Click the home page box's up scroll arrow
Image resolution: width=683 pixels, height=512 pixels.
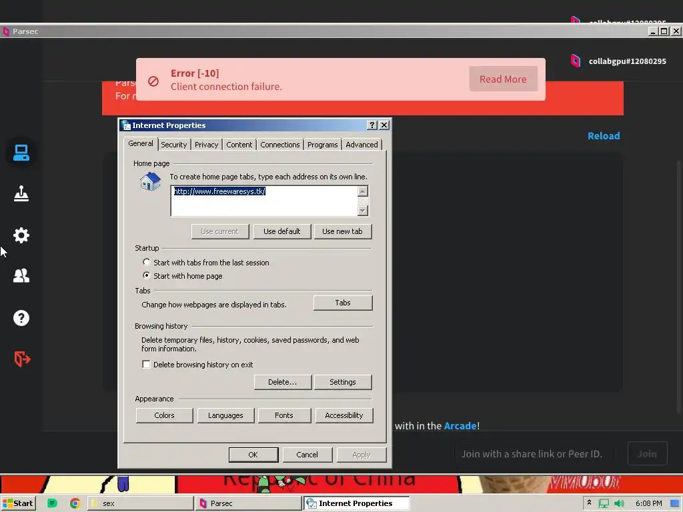point(362,191)
